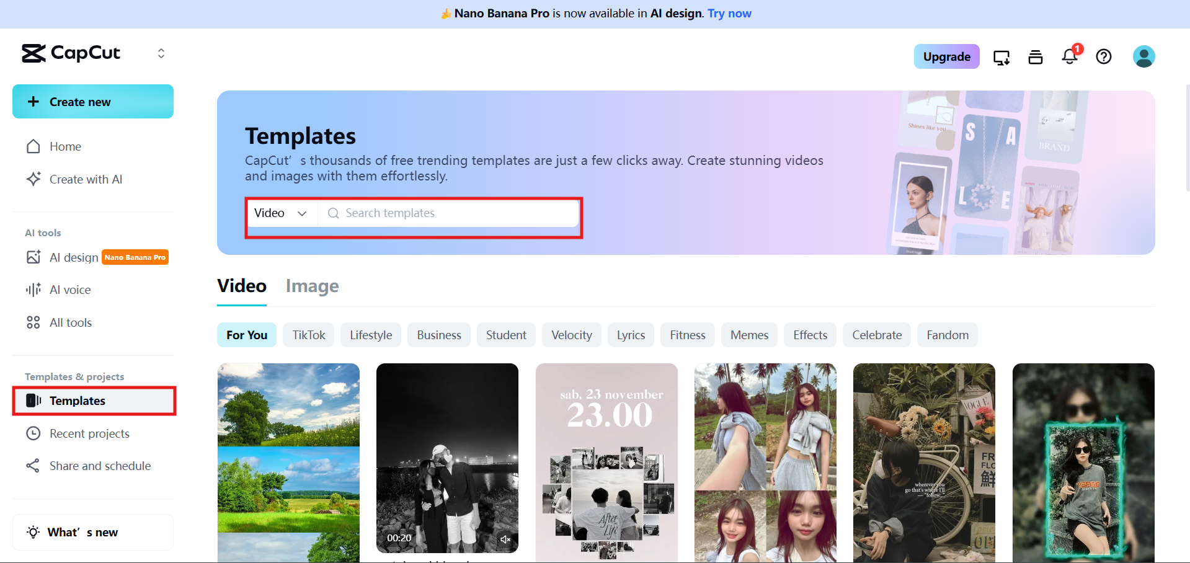Viewport: 1190px width, 563px height.
Task: Select Templates under Templates & projects
Action: click(78, 401)
